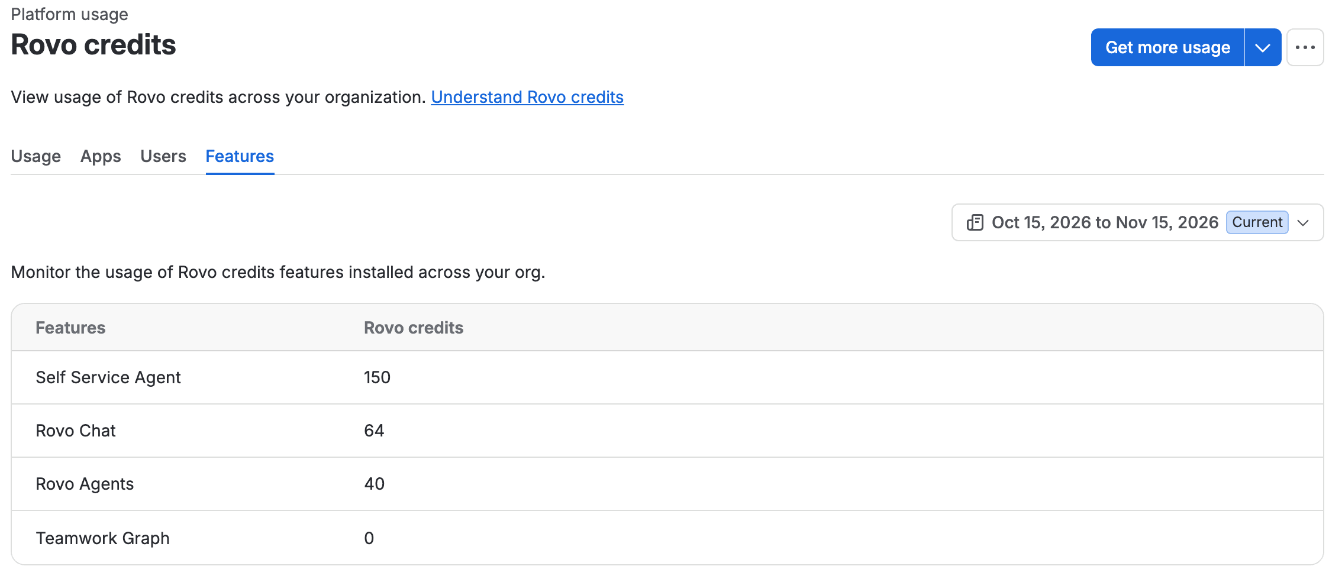1329x579 pixels.
Task: Open the more actions ellipsis menu
Action: [1305, 47]
